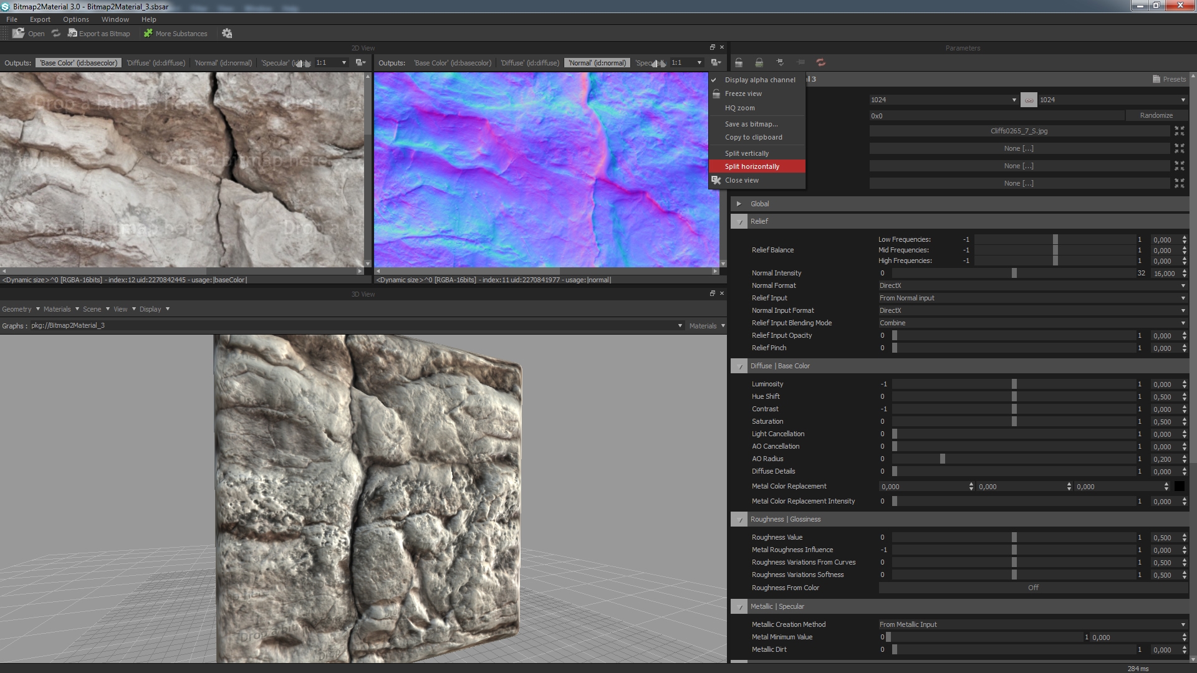Expand the Global section
The height and width of the screenshot is (673, 1197).
[x=739, y=204]
